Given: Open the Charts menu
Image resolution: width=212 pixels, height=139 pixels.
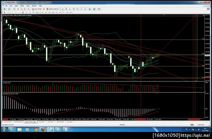Looking at the screenshot, I should [22, 6].
